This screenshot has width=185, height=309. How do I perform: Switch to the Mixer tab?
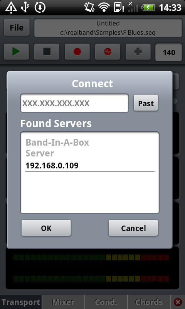(x=63, y=302)
